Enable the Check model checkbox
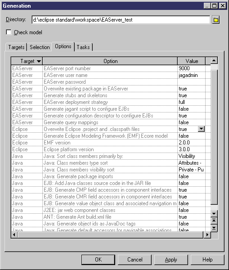This screenshot has height=270, width=229. pos(9,32)
